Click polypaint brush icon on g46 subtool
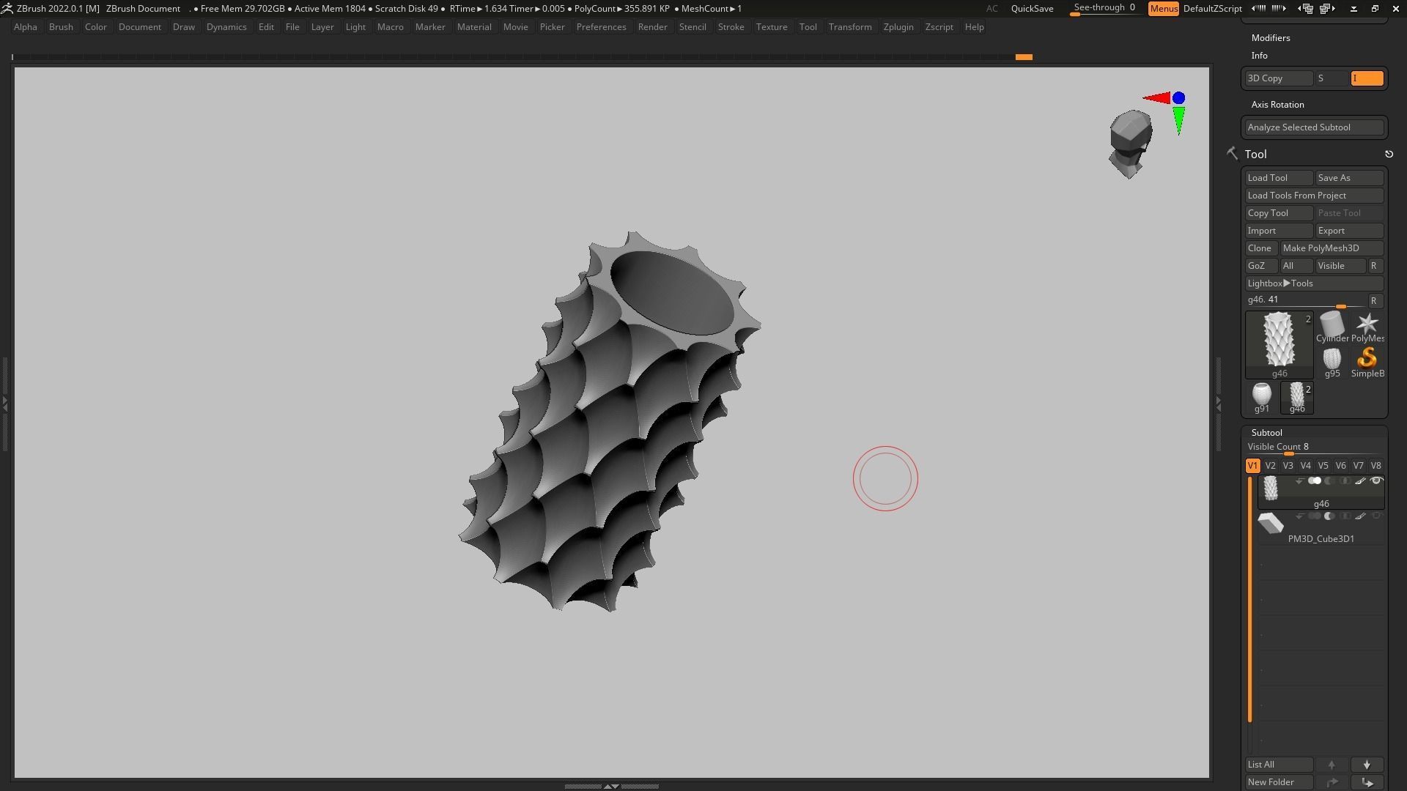Image resolution: width=1407 pixels, height=791 pixels. point(1360,481)
